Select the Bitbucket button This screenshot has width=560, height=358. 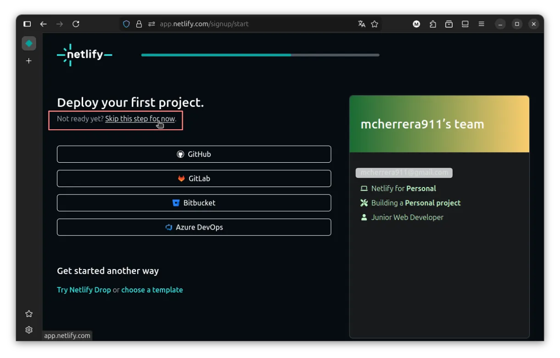point(194,203)
